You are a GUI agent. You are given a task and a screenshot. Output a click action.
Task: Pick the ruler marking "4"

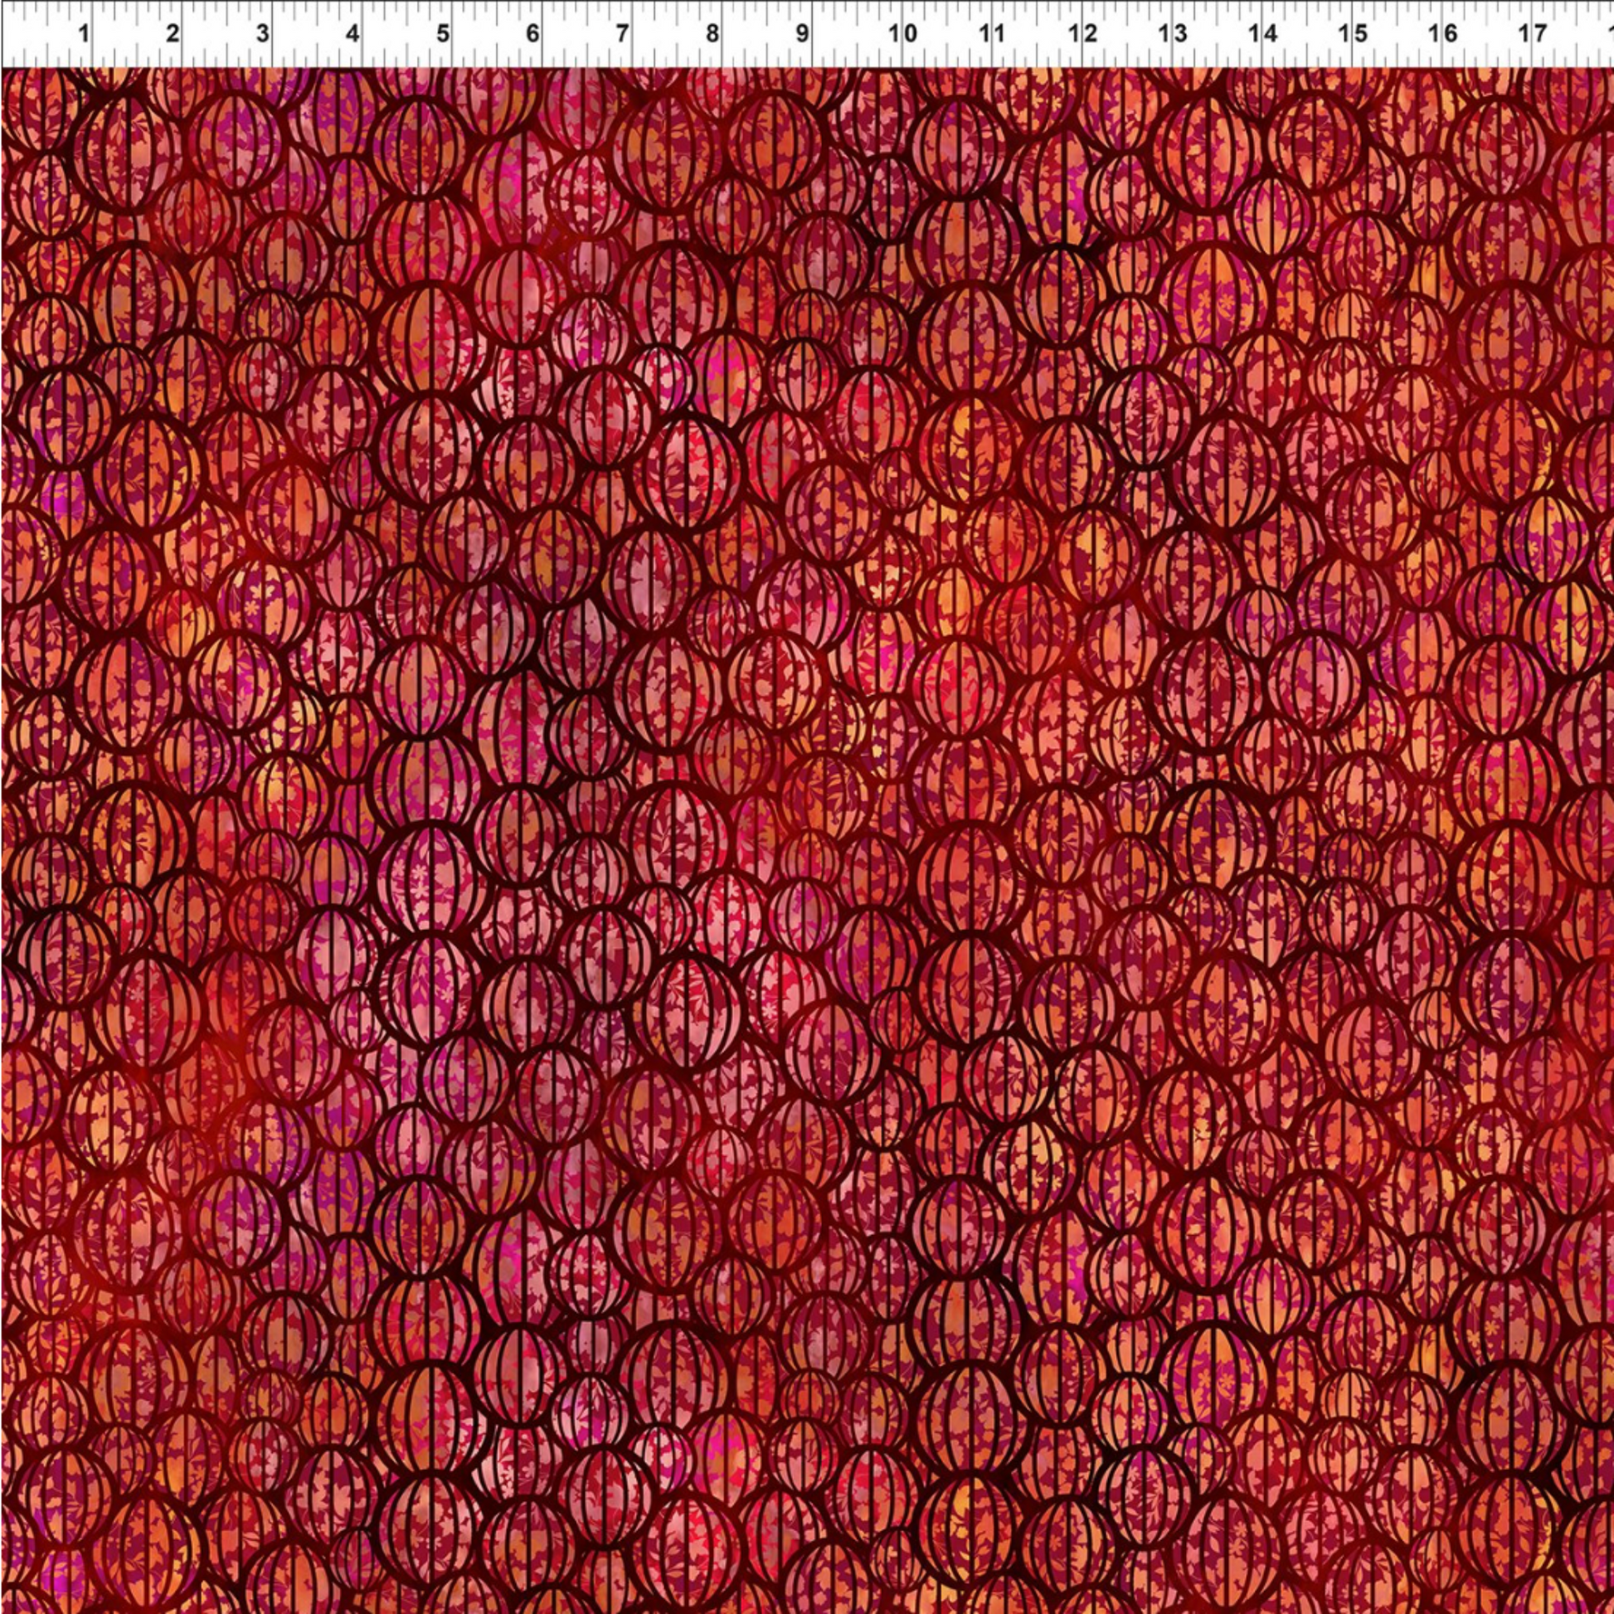pyautogui.click(x=352, y=34)
